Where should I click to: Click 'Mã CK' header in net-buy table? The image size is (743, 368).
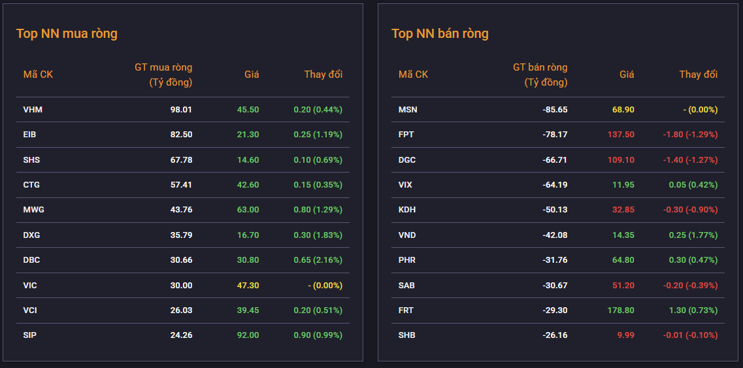(x=39, y=75)
